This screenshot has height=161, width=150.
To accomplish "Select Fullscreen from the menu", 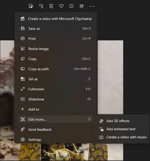I will pyautogui.click(x=56, y=89).
